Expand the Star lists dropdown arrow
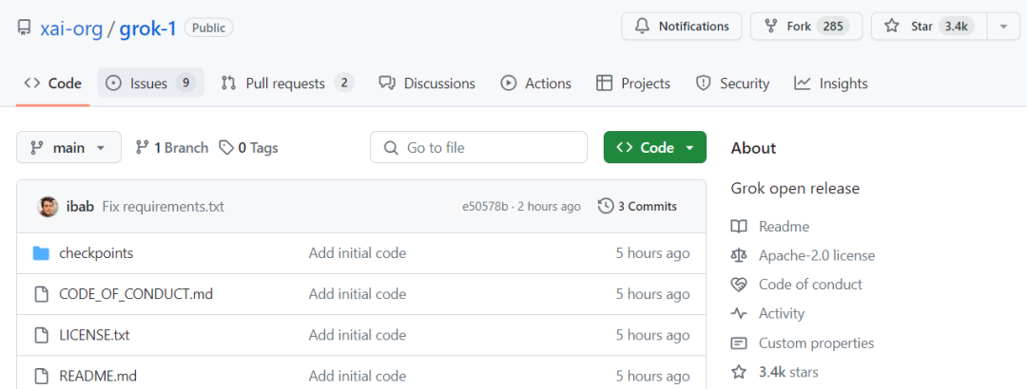The width and height of the screenshot is (1027, 389). 1003,27
